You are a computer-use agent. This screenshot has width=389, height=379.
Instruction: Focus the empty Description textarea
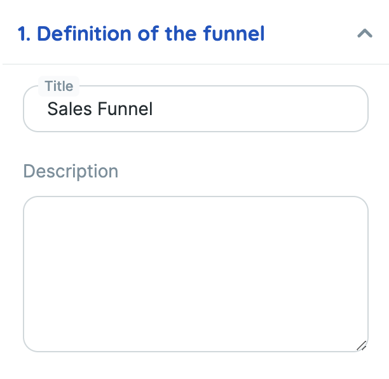(x=196, y=274)
